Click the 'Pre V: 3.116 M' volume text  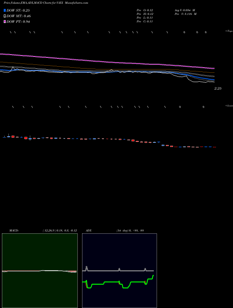pyautogui.click(x=185, y=14)
